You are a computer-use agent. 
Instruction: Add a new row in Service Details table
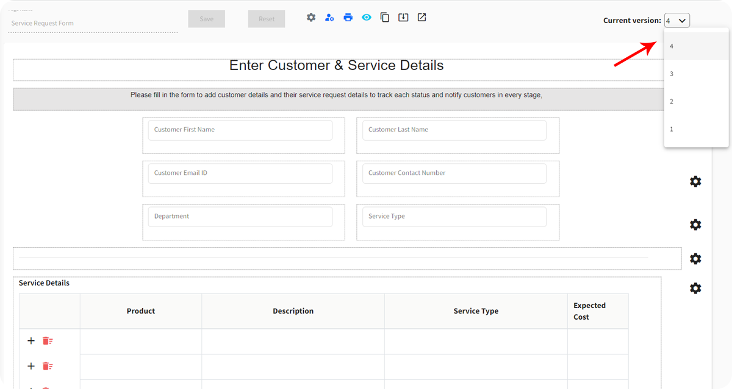point(31,341)
